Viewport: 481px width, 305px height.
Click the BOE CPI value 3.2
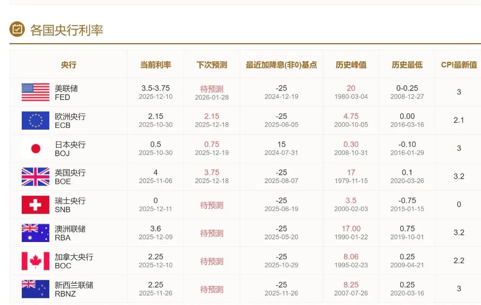[x=459, y=176]
